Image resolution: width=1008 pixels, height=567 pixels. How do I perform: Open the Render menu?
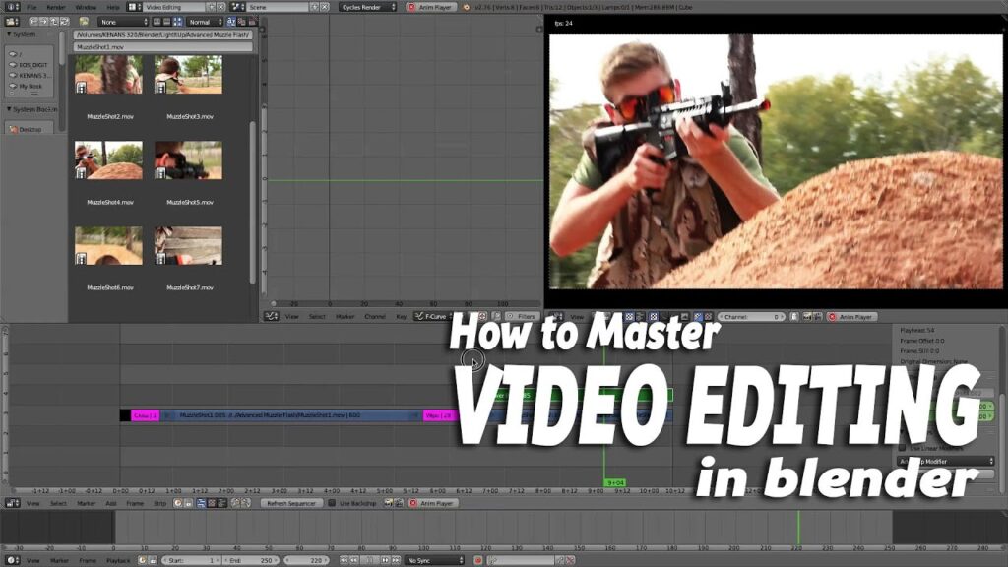pos(56,7)
